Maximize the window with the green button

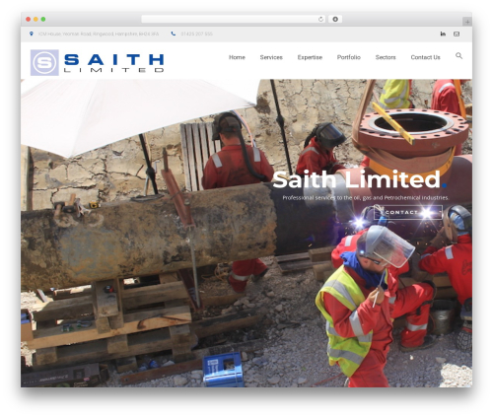click(43, 19)
